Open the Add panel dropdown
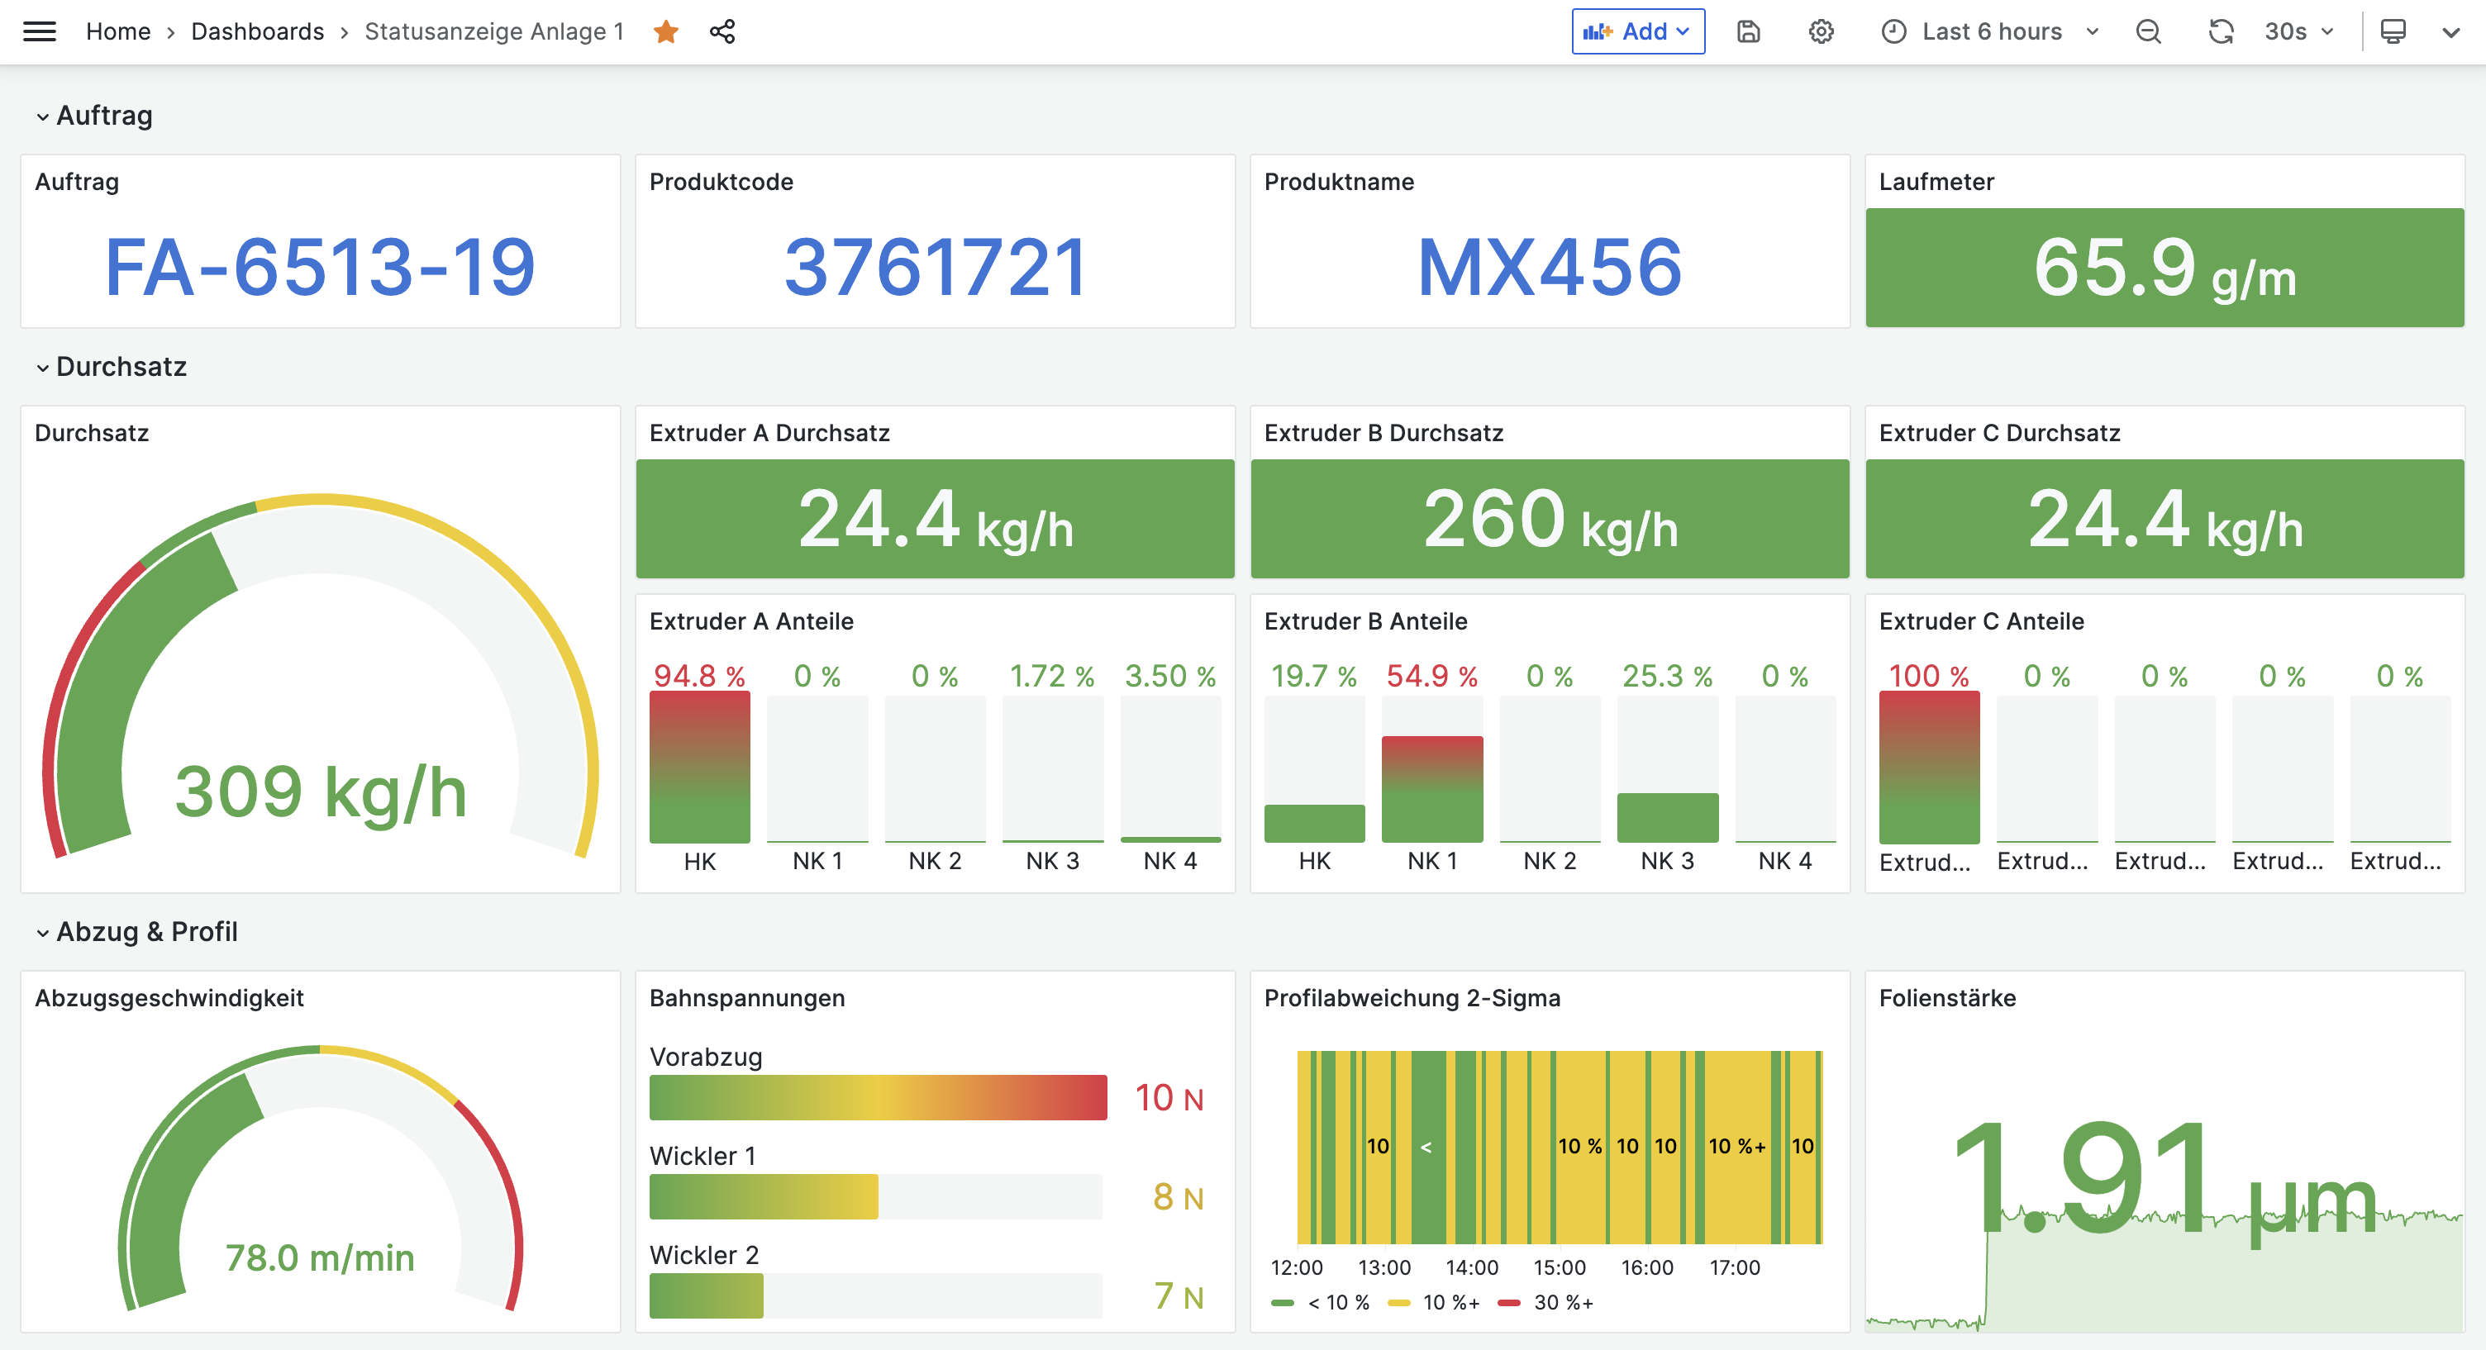Image resolution: width=2486 pixels, height=1350 pixels. pos(1638,32)
